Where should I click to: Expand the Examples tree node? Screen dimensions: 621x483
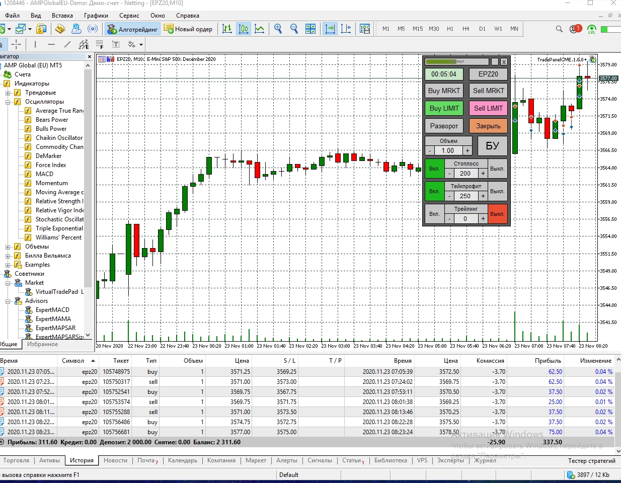click(x=8, y=265)
